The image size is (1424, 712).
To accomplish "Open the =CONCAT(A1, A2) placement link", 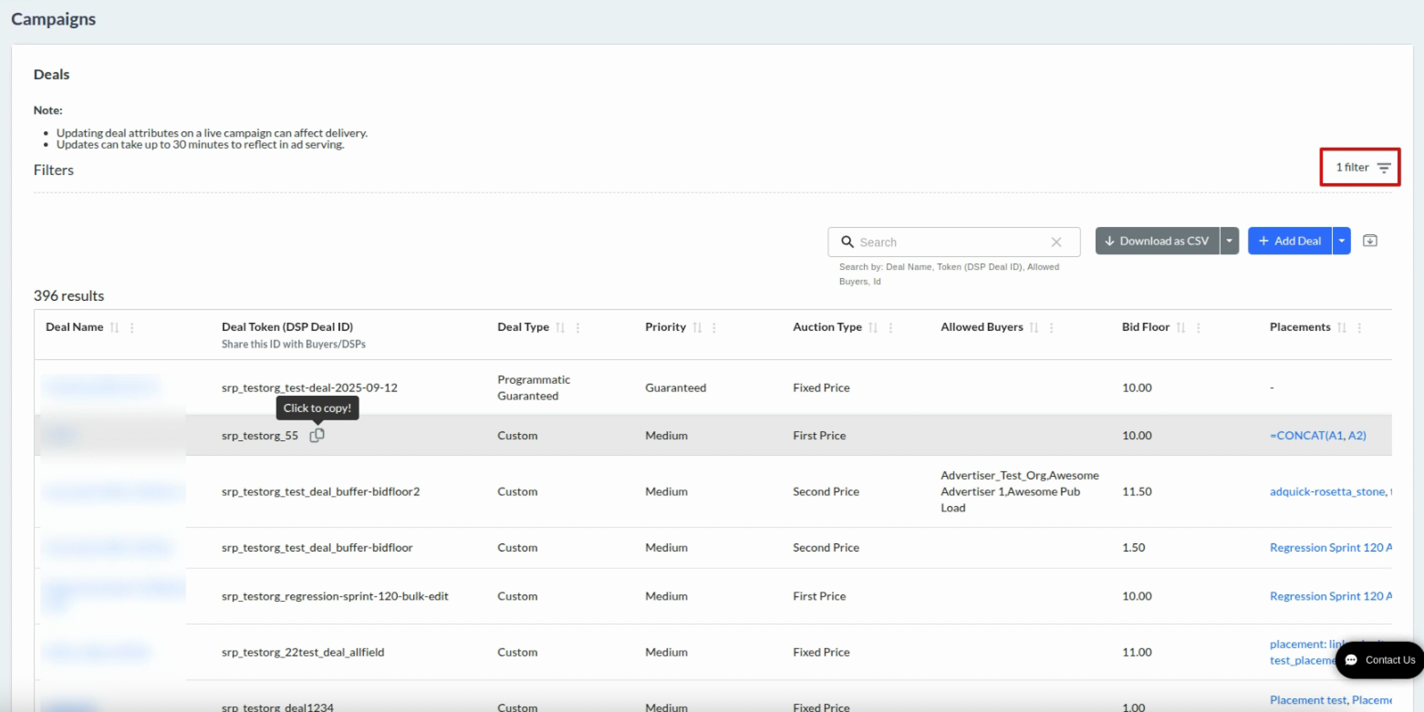I will (x=1317, y=435).
